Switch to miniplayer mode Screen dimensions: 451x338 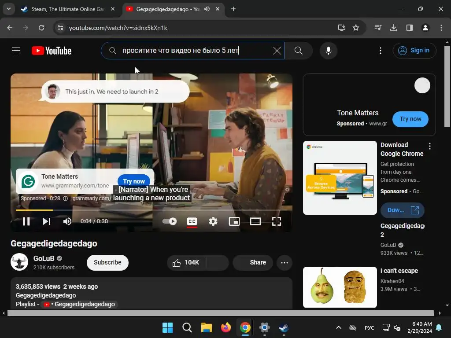pos(234,221)
